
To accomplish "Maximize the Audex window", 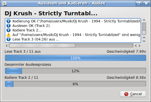I will (x=139, y=3).
